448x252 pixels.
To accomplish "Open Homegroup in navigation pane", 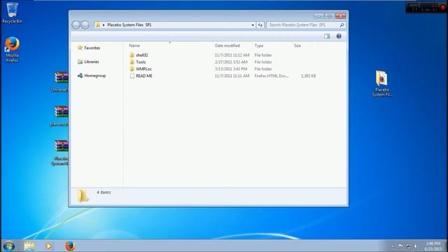I will click(x=92, y=76).
